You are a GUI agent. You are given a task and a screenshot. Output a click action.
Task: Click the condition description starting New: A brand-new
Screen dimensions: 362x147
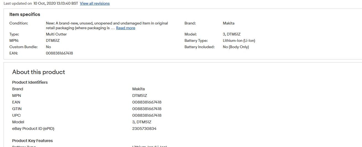click(x=107, y=26)
